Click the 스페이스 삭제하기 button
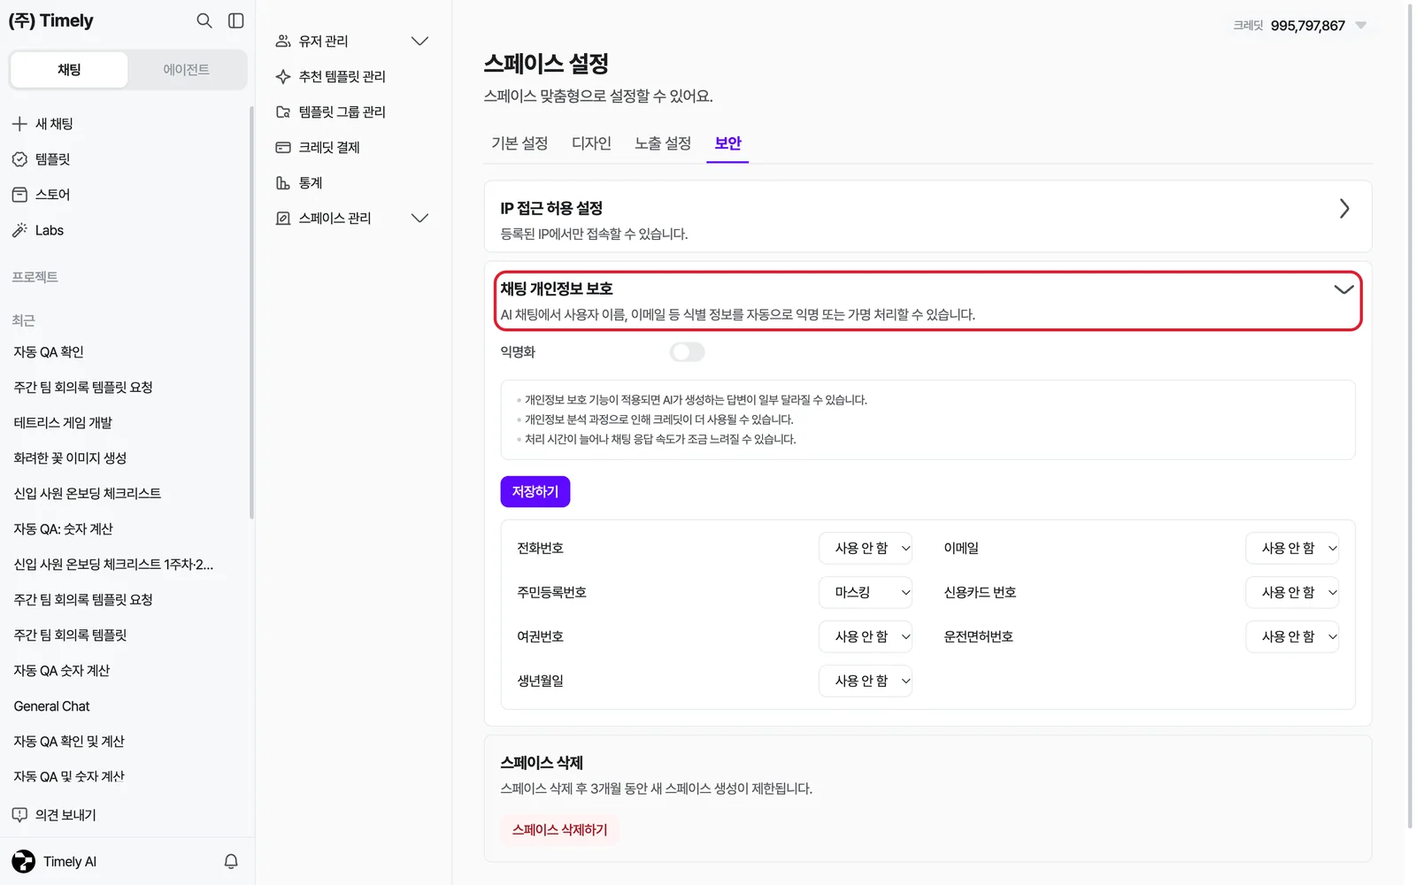1416x885 pixels. [x=560, y=830]
